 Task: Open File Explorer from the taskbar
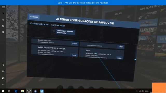click(x=22, y=91)
